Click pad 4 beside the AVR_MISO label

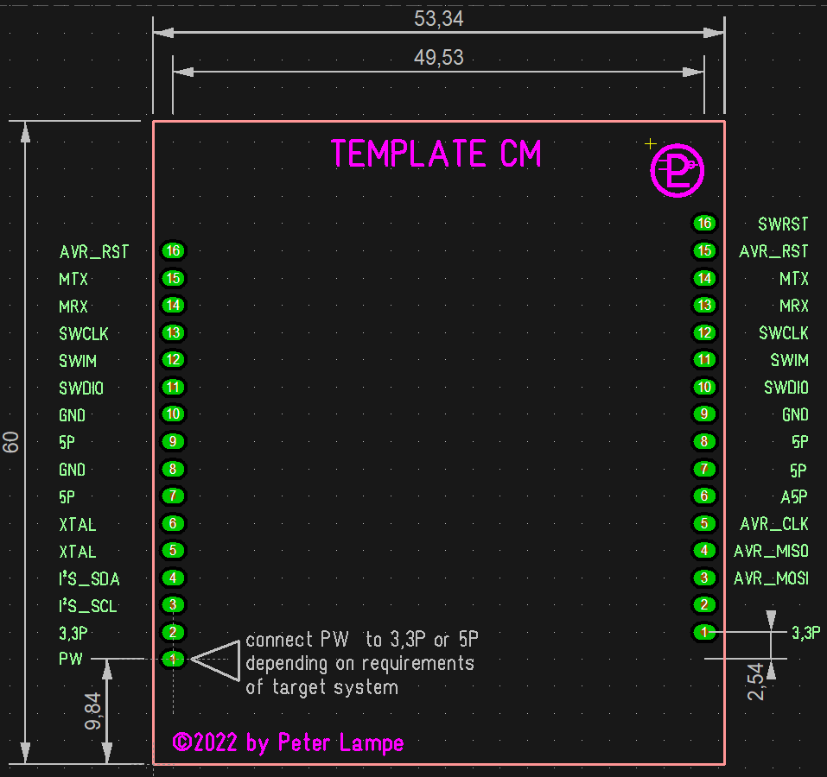(704, 551)
